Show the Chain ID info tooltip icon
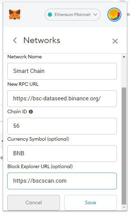The height and width of the screenshot is (215, 130). click(x=31, y=112)
